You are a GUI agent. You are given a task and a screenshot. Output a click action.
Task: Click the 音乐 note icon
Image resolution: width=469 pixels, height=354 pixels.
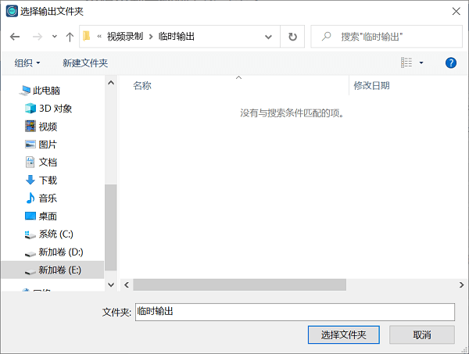point(30,198)
